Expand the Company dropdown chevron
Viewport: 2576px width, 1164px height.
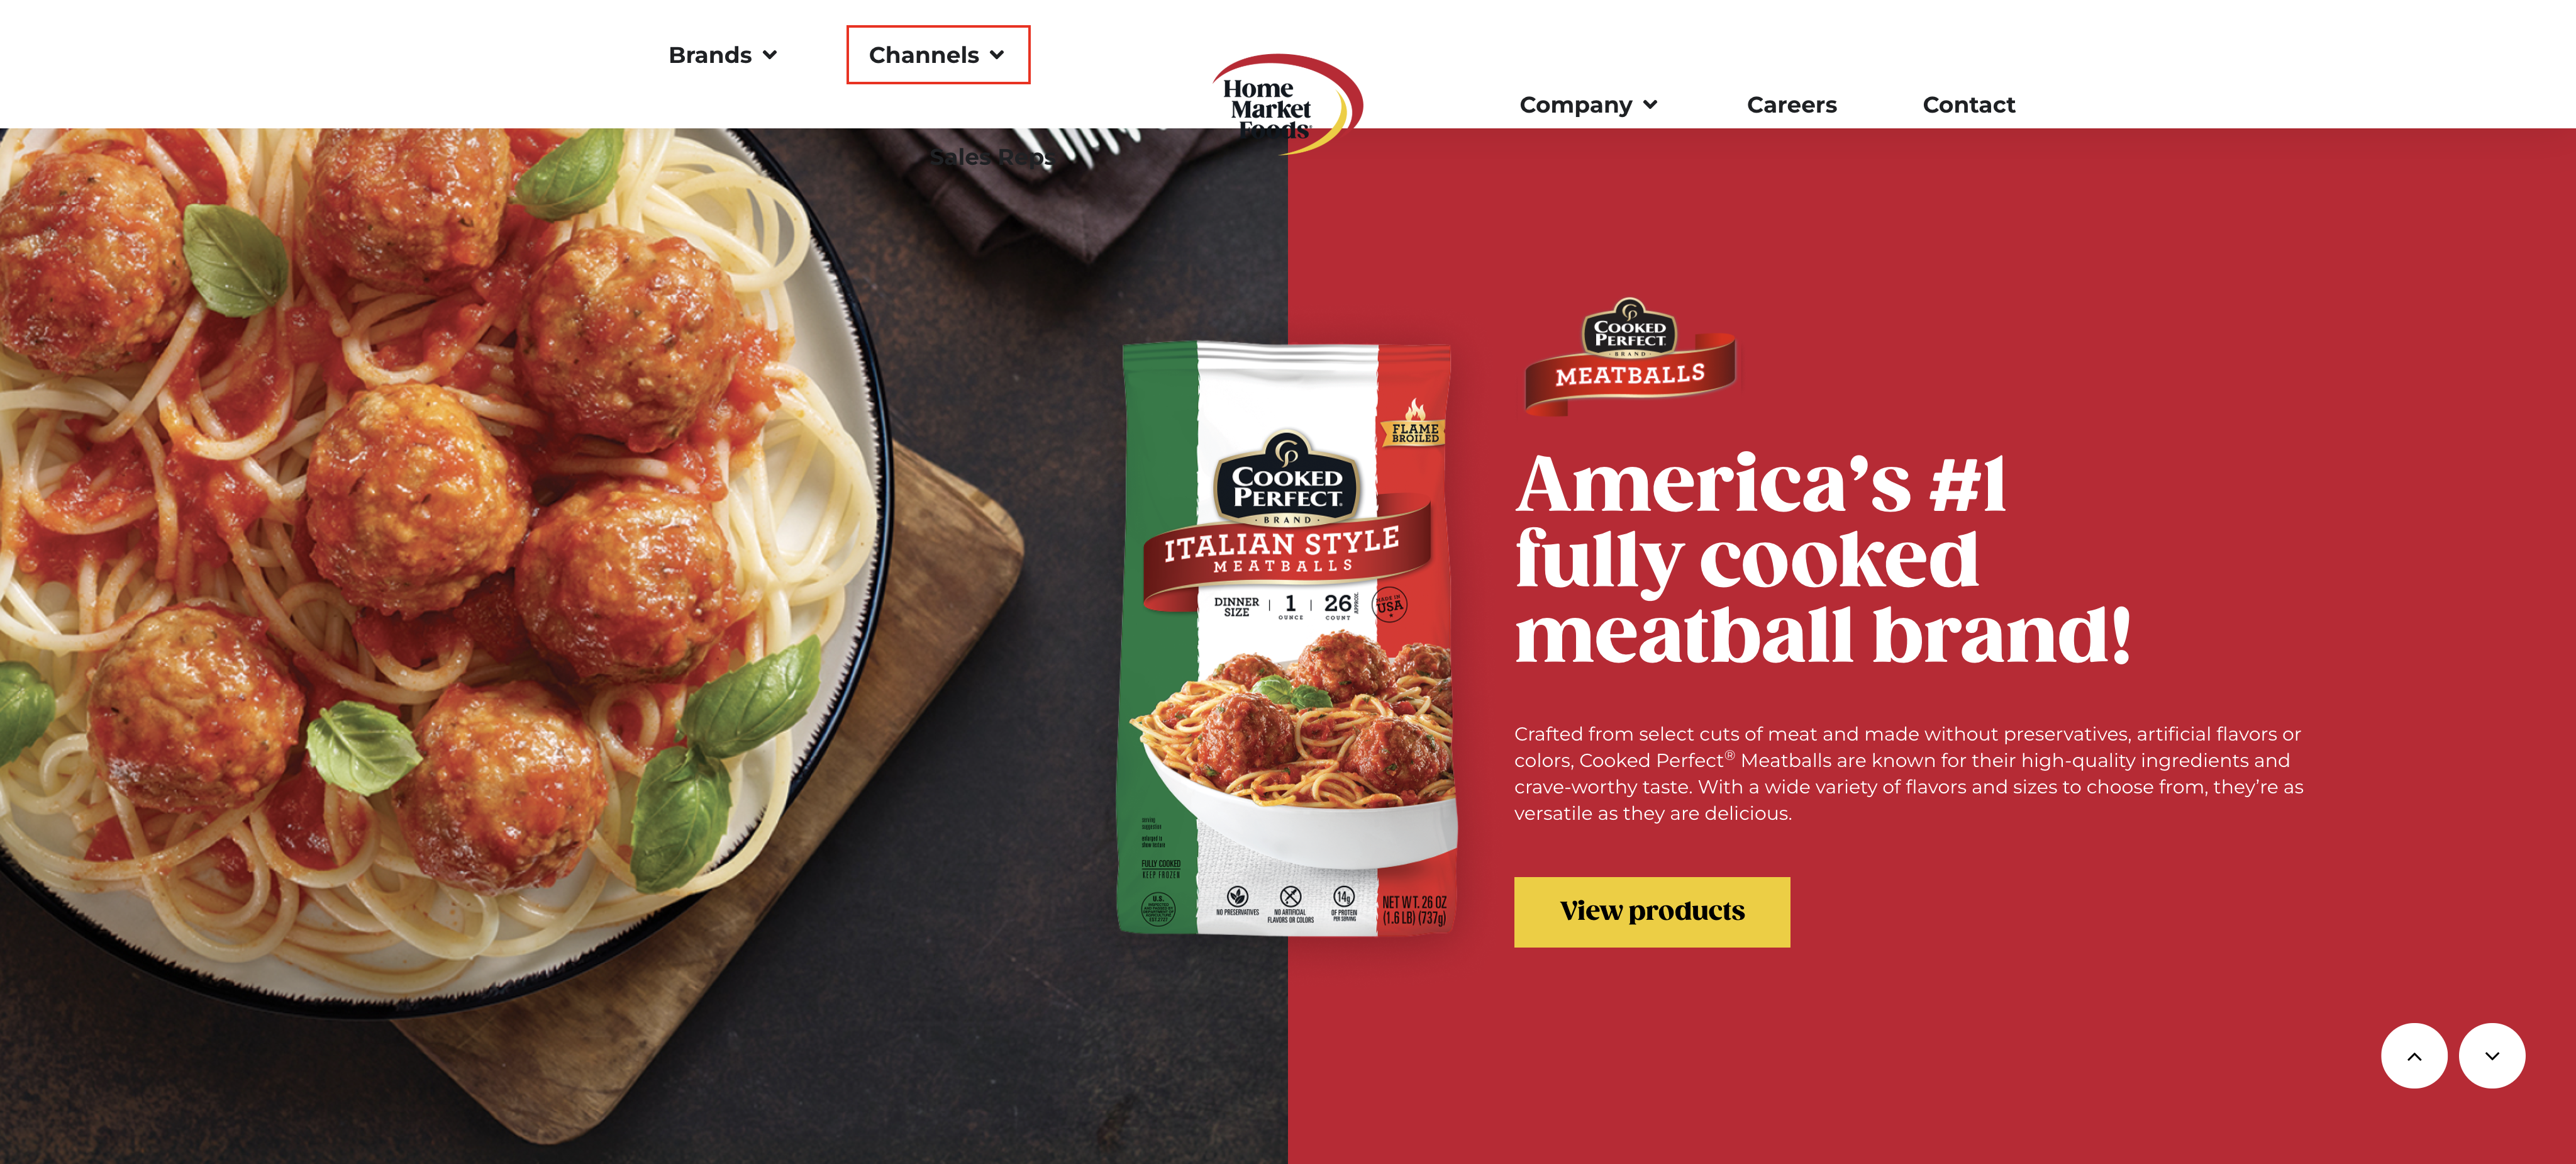pos(1650,105)
